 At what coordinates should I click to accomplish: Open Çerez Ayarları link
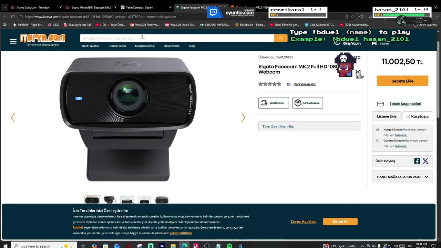304,221
